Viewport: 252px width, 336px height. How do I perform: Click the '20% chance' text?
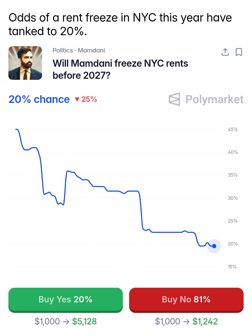[39, 99]
